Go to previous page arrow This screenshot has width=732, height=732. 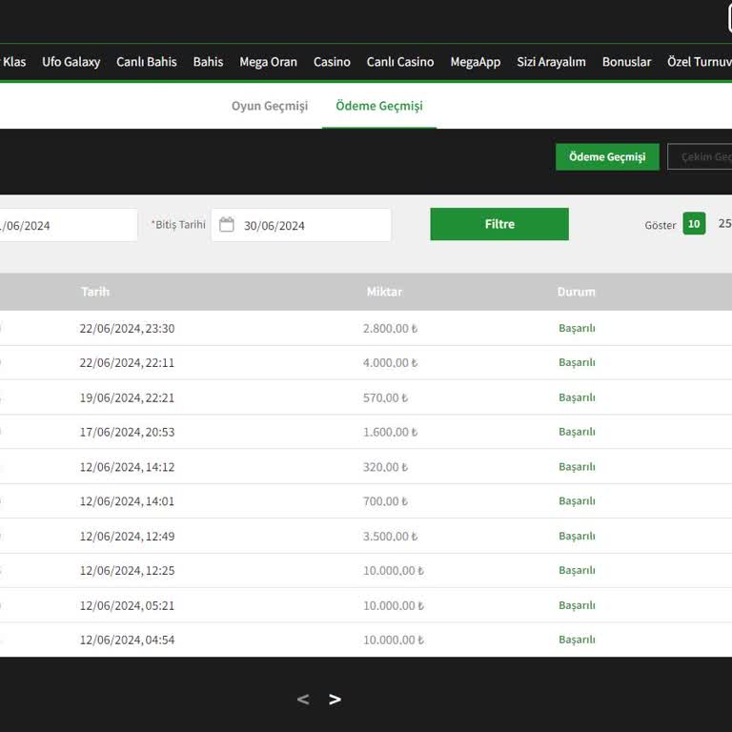tap(303, 700)
